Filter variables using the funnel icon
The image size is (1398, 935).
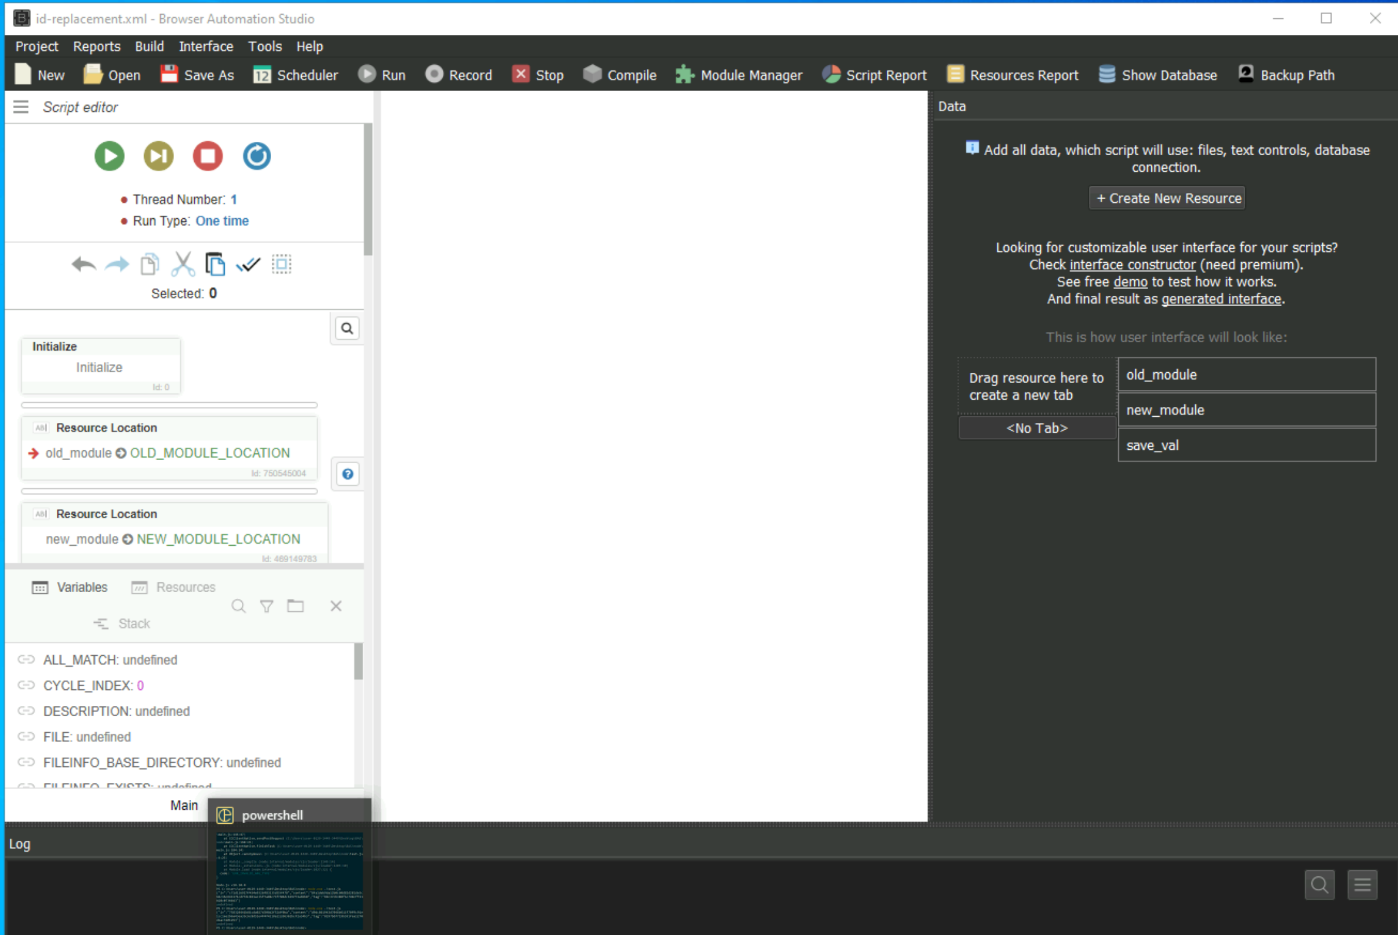click(x=266, y=606)
